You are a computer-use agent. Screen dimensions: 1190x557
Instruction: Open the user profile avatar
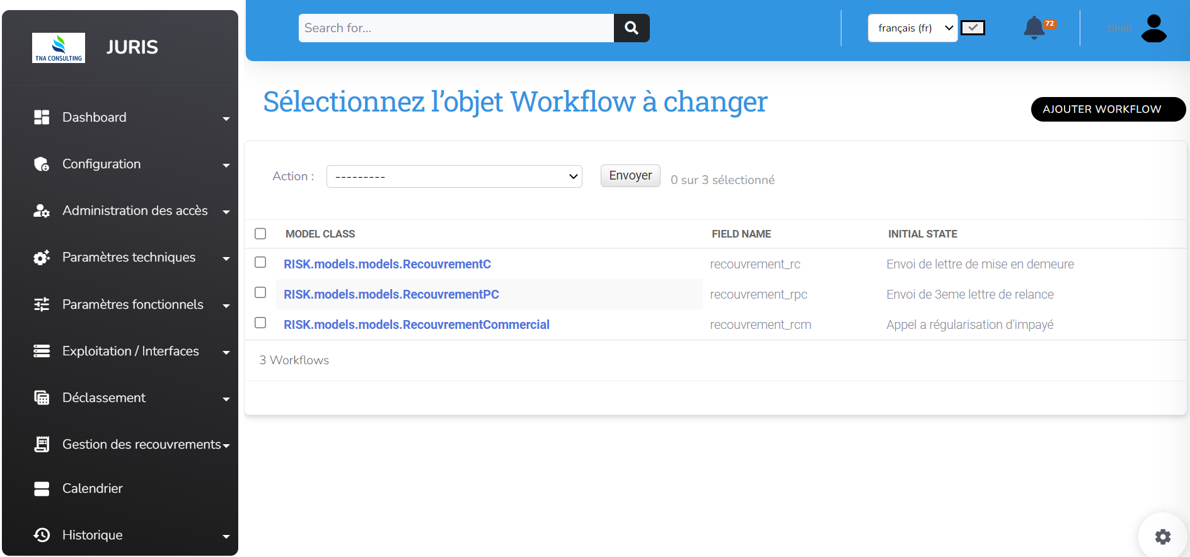click(1153, 28)
